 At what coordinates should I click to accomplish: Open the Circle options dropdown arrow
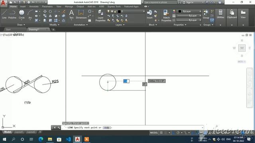(22, 20)
